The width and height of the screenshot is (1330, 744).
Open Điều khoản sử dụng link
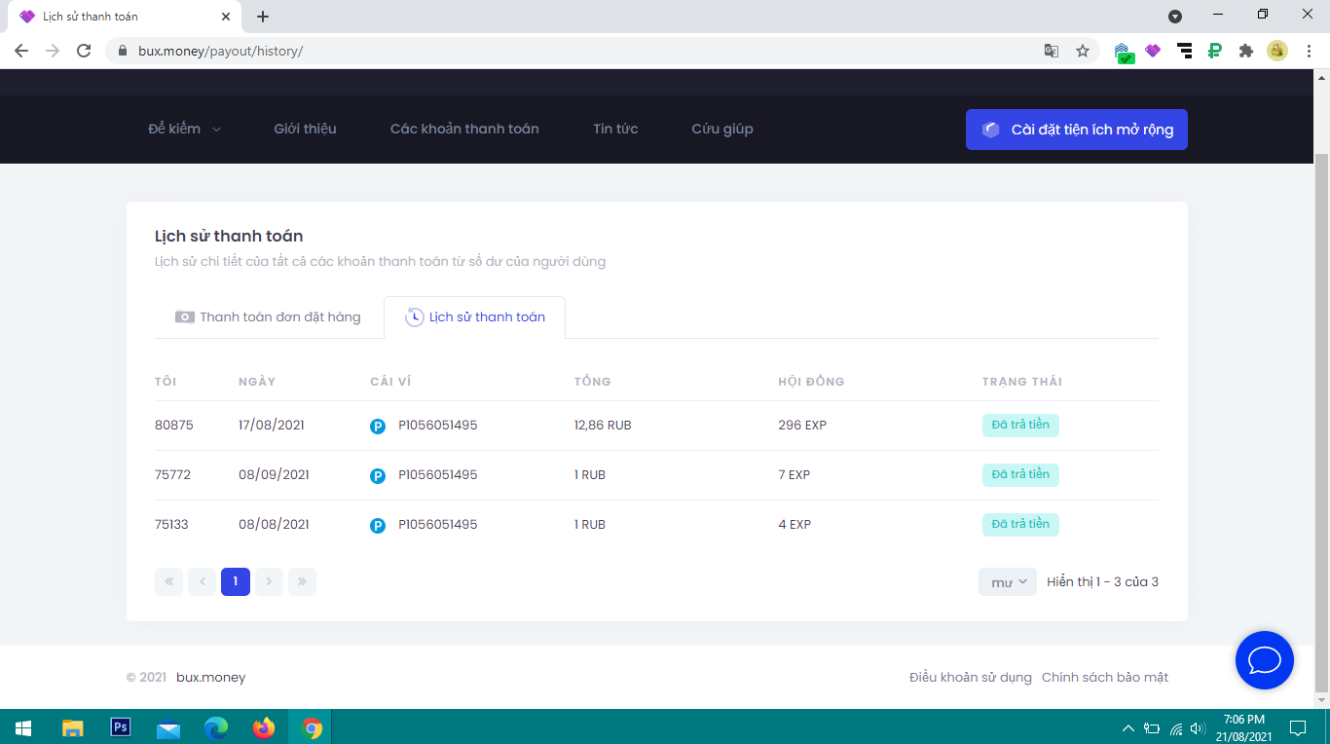click(971, 678)
